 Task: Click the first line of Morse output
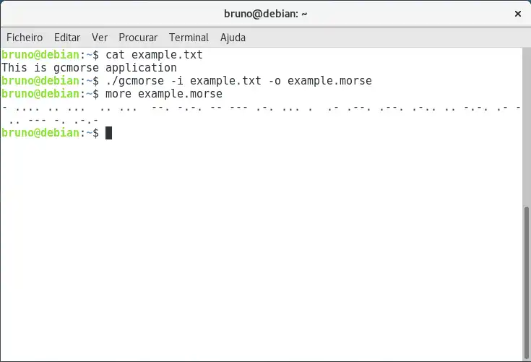pyautogui.click(x=261, y=108)
